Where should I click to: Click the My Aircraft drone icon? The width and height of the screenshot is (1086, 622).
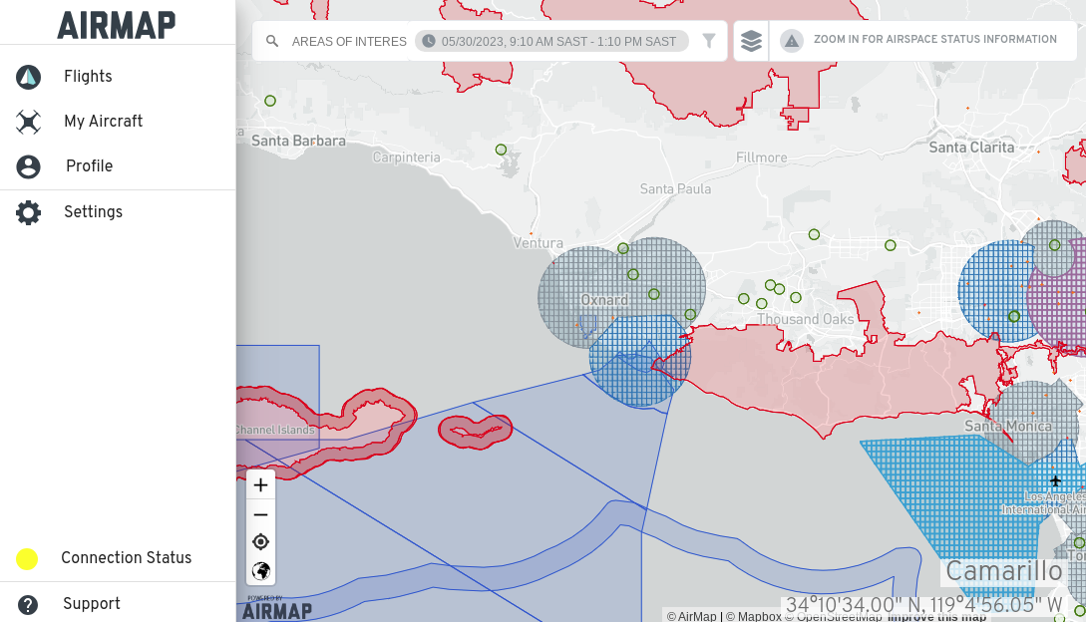pyautogui.click(x=28, y=122)
